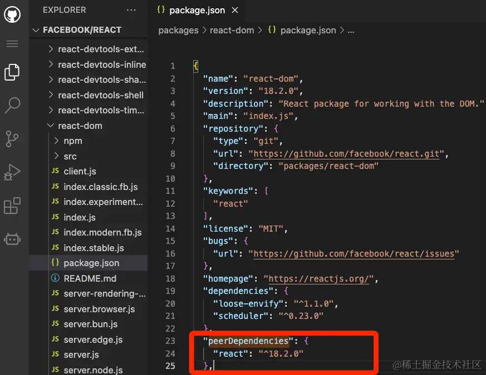The width and height of the screenshot is (486, 375).
Task: Click the braces icon on package.json tab
Action: (x=160, y=9)
